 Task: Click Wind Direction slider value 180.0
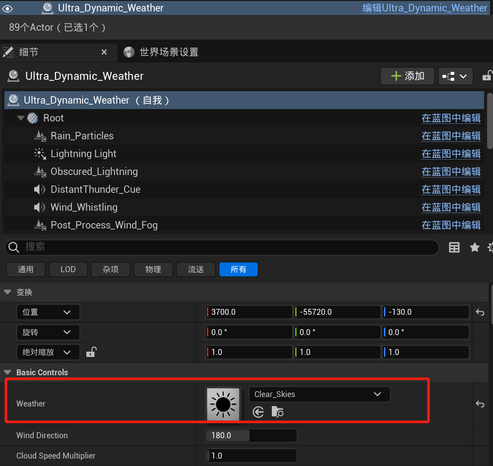251,436
